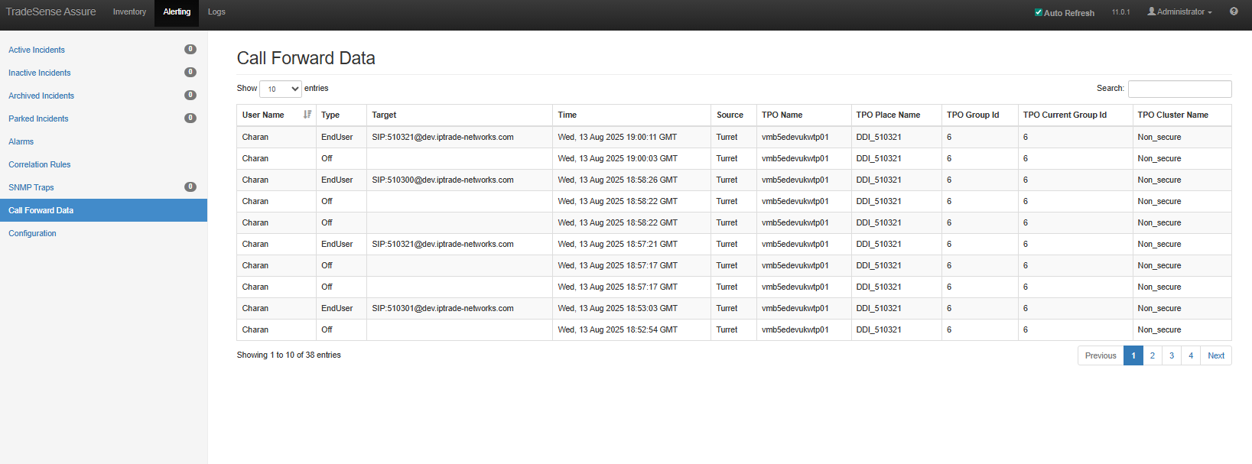Image resolution: width=1252 pixels, height=464 pixels.
Task: Click the version 11.0.1 label
Action: (1120, 12)
